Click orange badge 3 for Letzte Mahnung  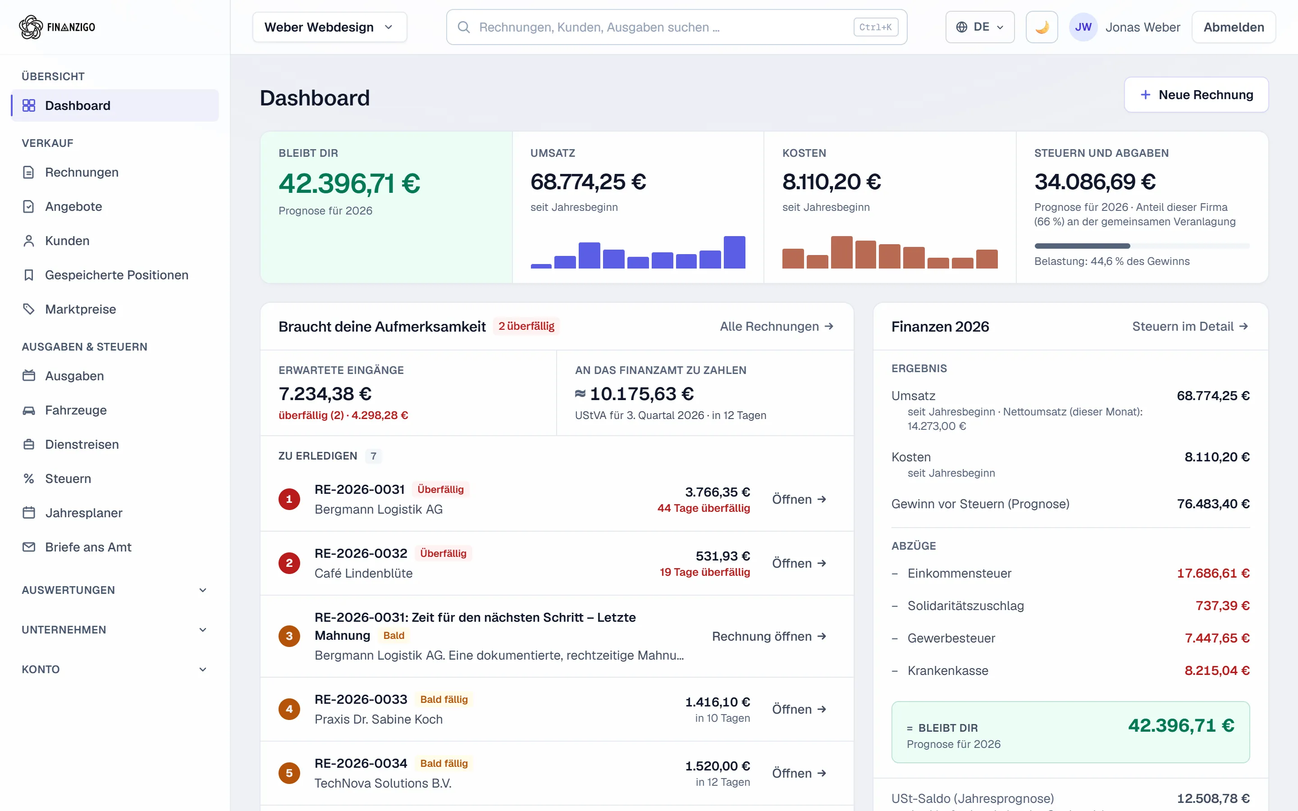[289, 636]
